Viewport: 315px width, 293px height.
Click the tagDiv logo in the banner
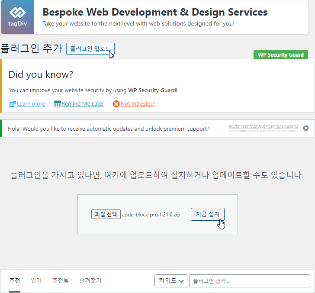(17, 17)
